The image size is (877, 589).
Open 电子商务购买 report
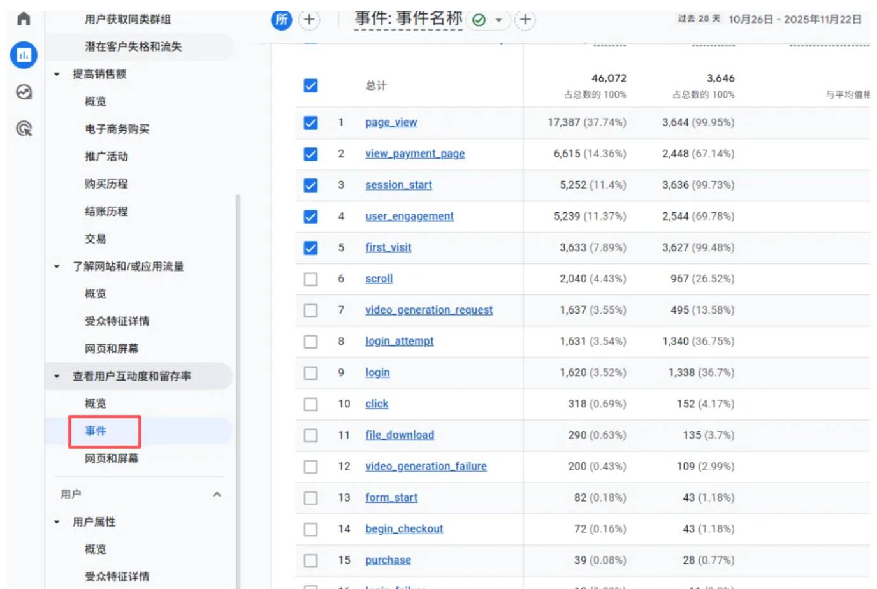tap(117, 129)
